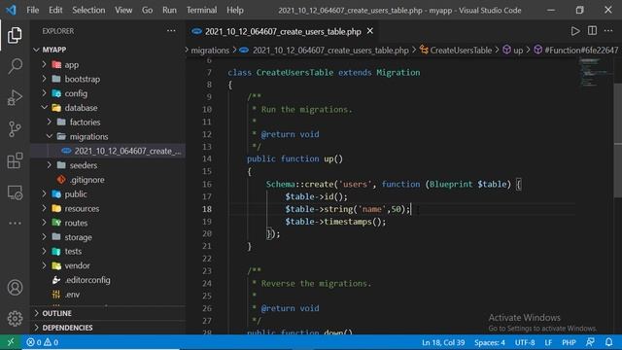Click the editor minimap preview
This screenshot has width=622, height=350.
point(595,73)
